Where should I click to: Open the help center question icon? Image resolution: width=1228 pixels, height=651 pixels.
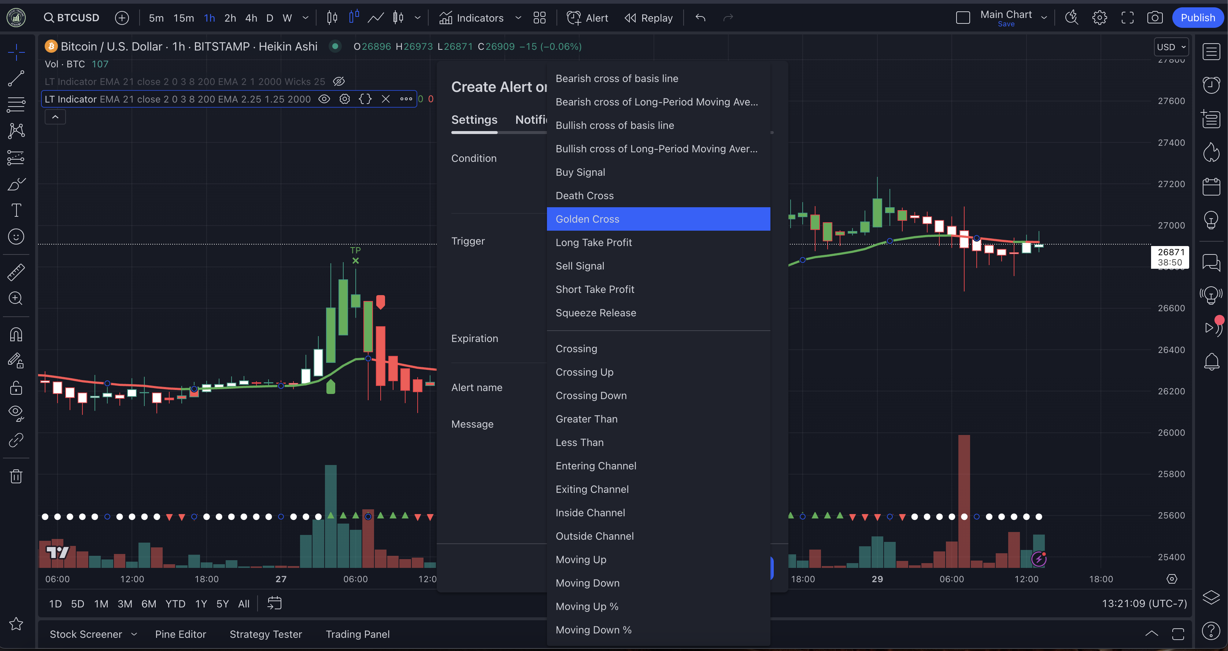(x=1211, y=630)
